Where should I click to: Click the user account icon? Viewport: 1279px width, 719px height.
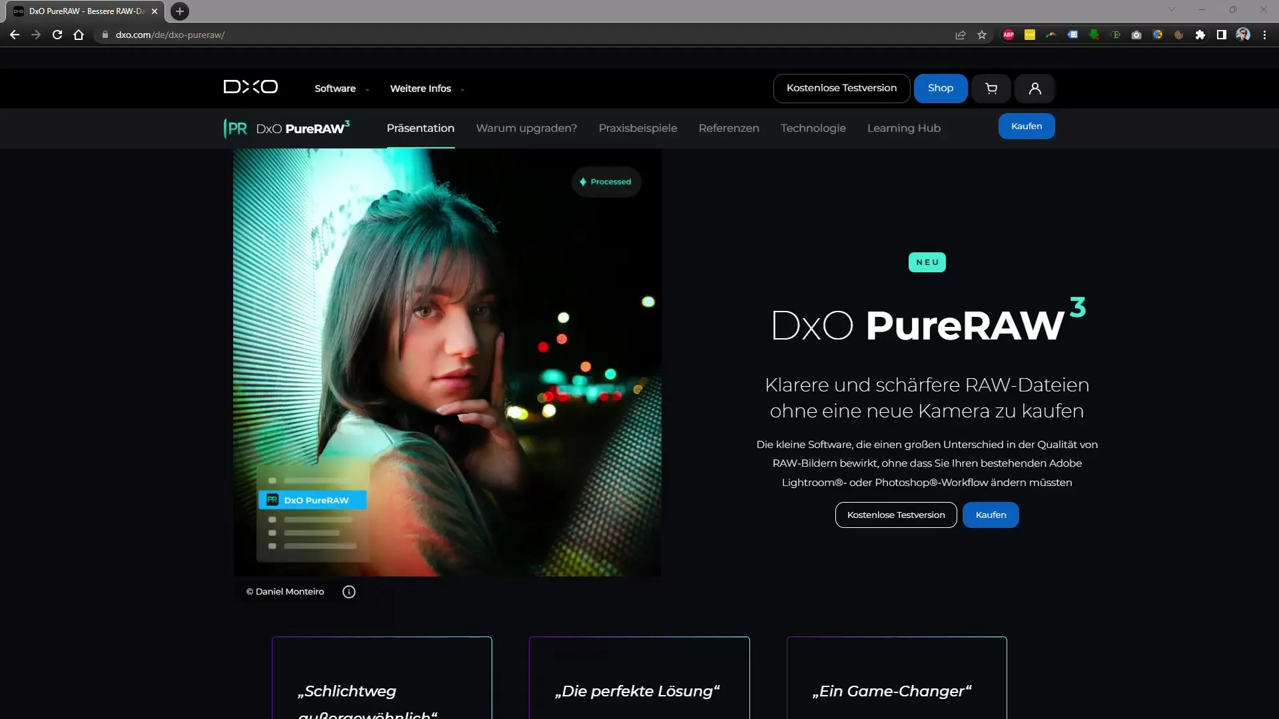[x=1035, y=88]
